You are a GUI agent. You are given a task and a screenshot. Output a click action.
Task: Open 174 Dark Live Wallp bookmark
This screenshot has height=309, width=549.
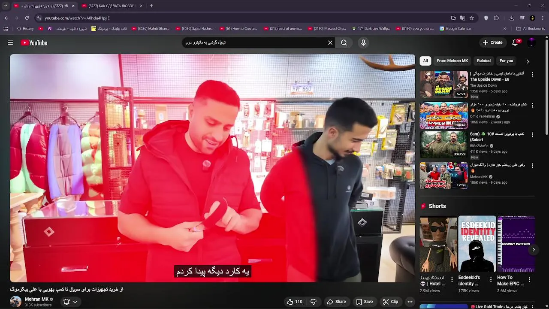tap(371, 29)
